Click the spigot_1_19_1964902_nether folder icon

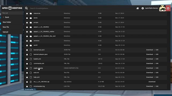point(31,32)
